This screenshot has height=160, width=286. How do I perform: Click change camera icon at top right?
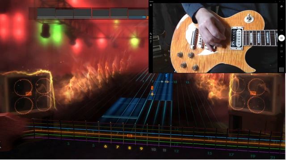click(282, 7)
